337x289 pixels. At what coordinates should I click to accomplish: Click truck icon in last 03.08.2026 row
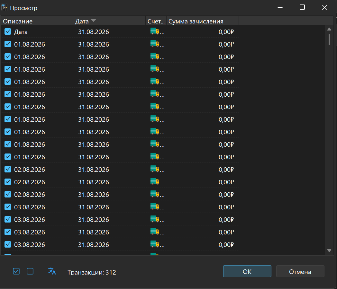(155, 244)
